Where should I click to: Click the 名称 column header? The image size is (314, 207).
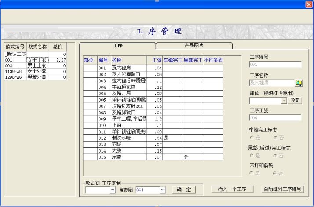click(x=129, y=60)
